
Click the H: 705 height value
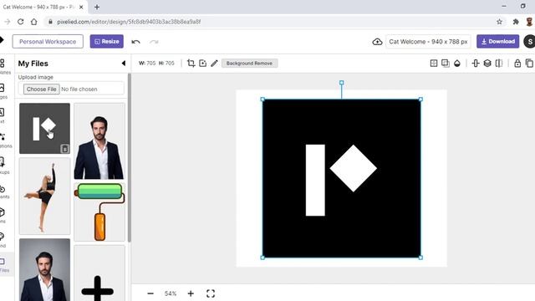click(x=166, y=64)
